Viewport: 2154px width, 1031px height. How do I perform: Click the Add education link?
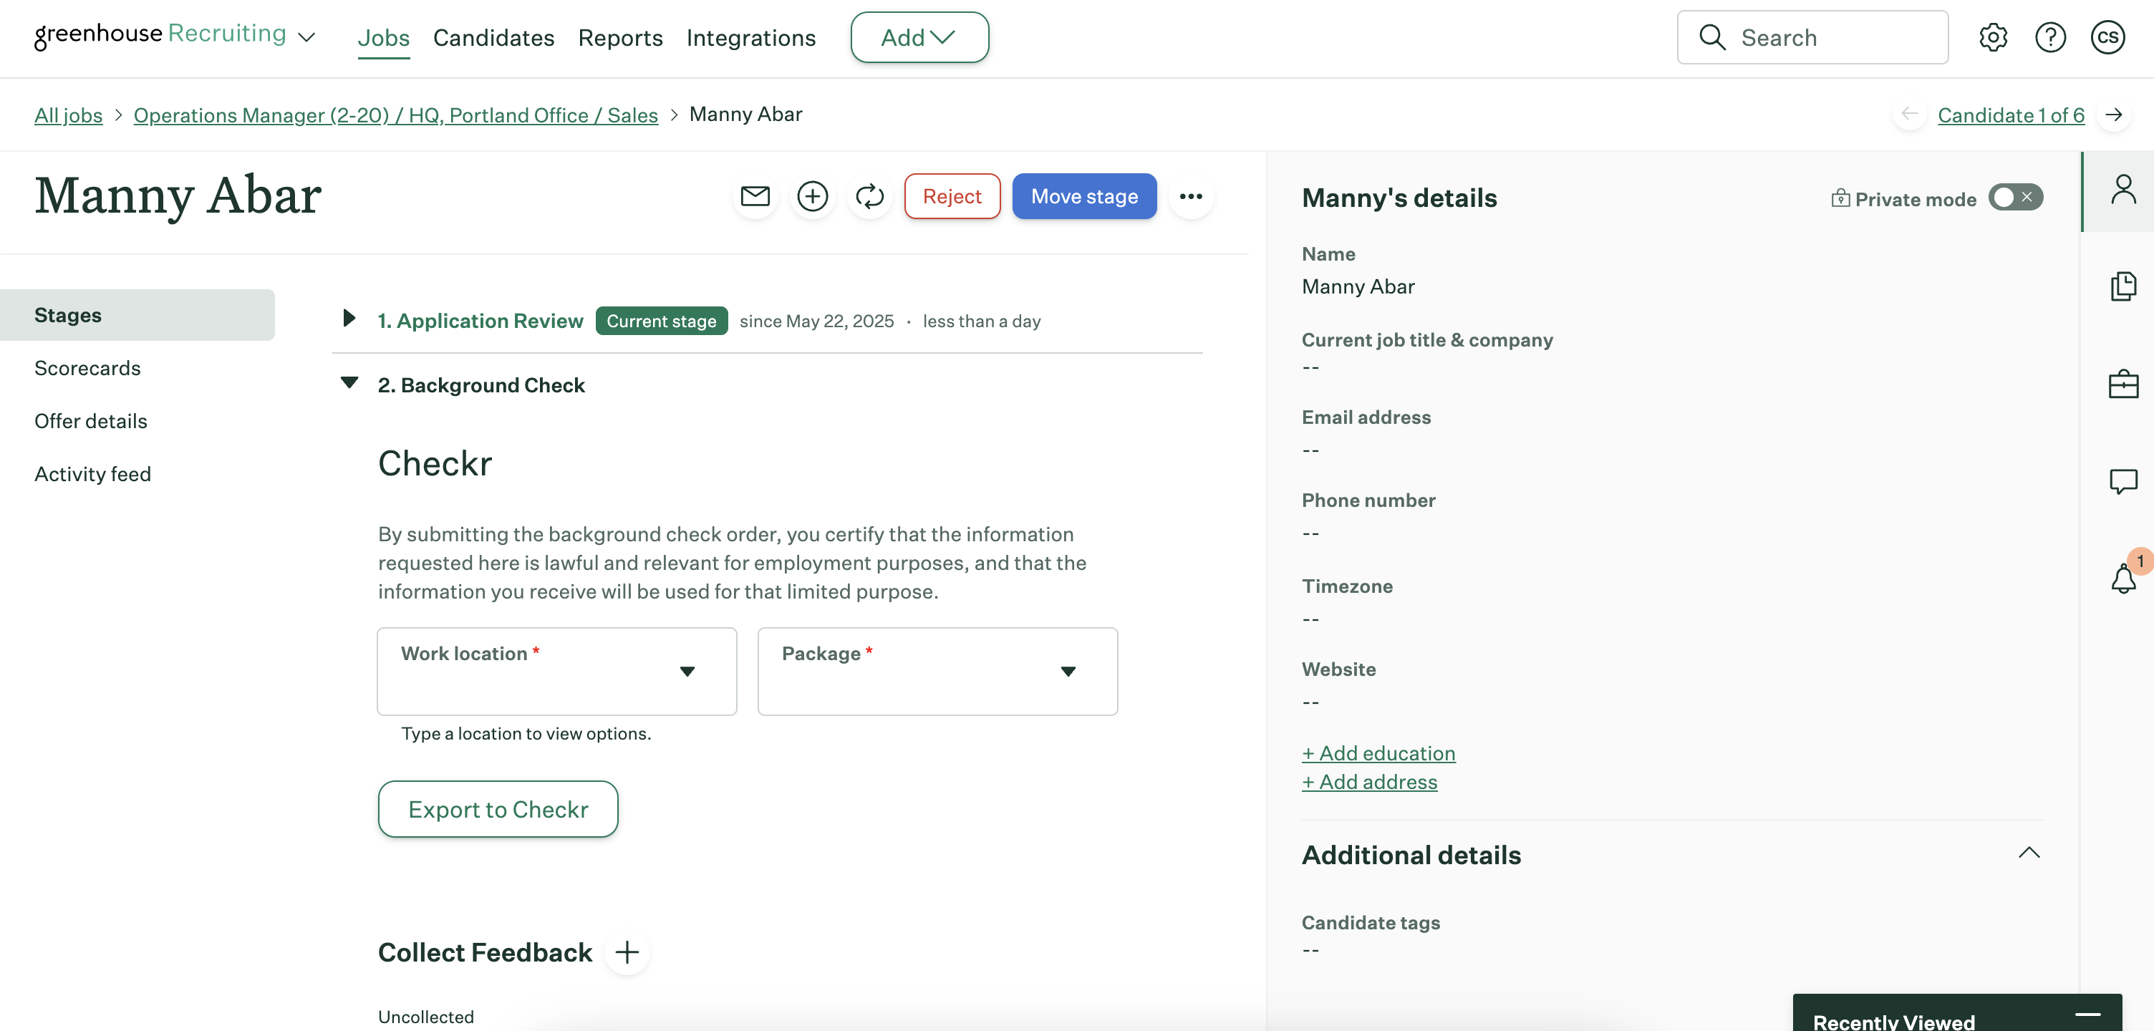1378,753
